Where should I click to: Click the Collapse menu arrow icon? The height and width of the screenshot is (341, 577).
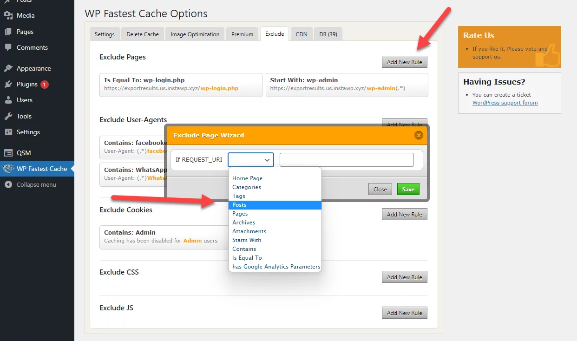click(x=8, y=184)
